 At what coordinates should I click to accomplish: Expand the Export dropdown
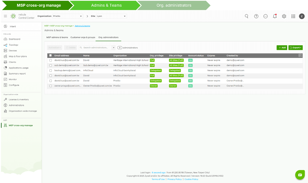(295, 48)
